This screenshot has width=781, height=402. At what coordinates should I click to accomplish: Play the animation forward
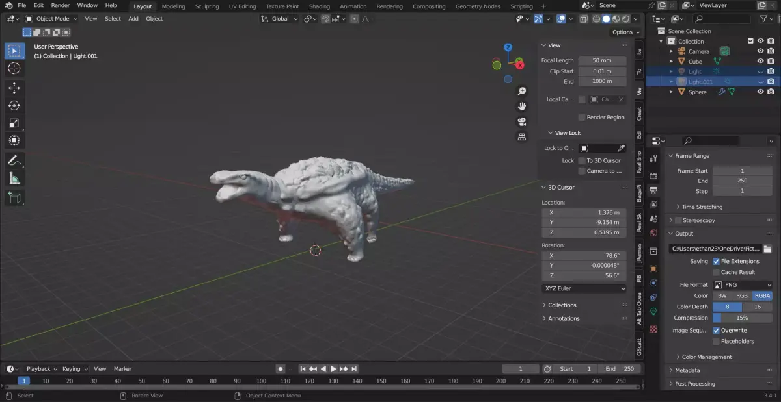[333, 368]
